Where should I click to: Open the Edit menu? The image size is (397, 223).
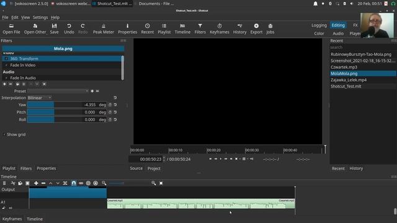pos(15,17)
